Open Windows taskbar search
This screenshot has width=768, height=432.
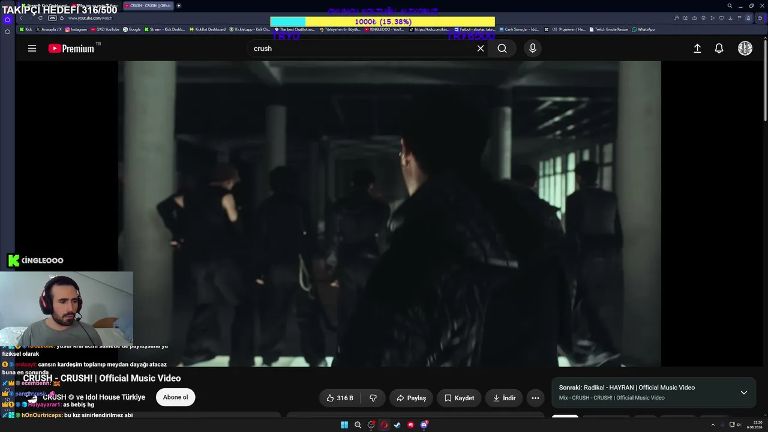click(x=358, y=425)
